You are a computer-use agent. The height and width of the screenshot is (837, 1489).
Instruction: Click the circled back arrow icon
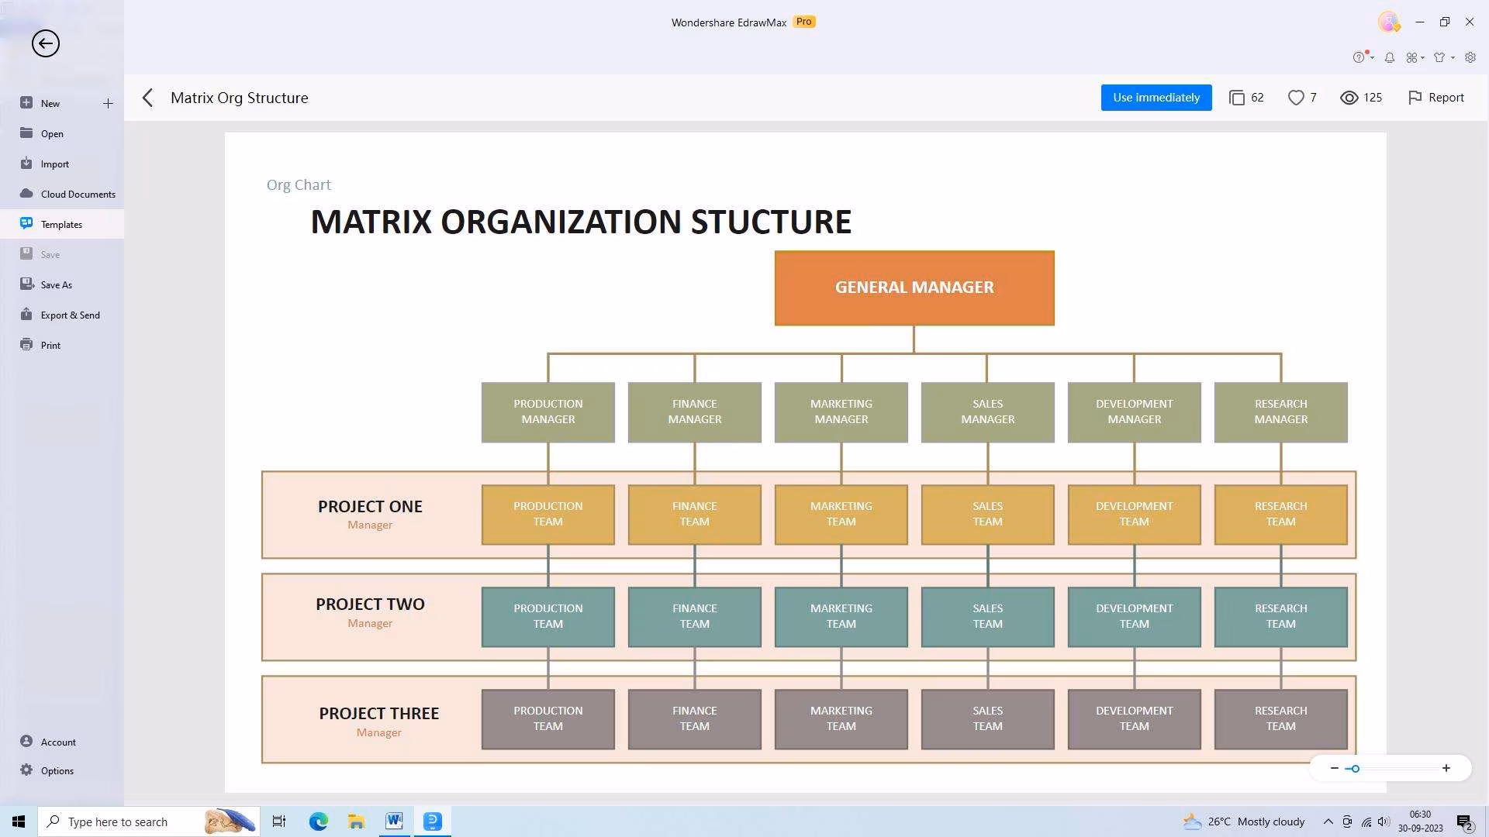(46, 43)
